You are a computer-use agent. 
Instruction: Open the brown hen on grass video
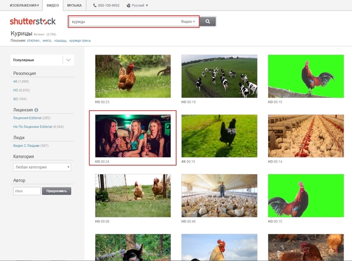(x=133, y=76)
